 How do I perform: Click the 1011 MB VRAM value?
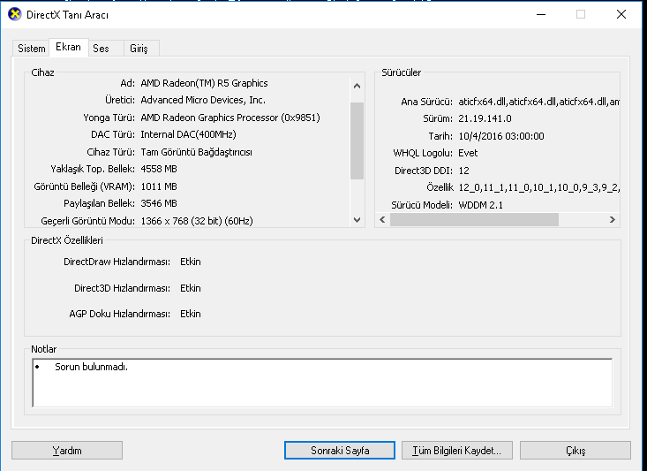click(159, 186)
